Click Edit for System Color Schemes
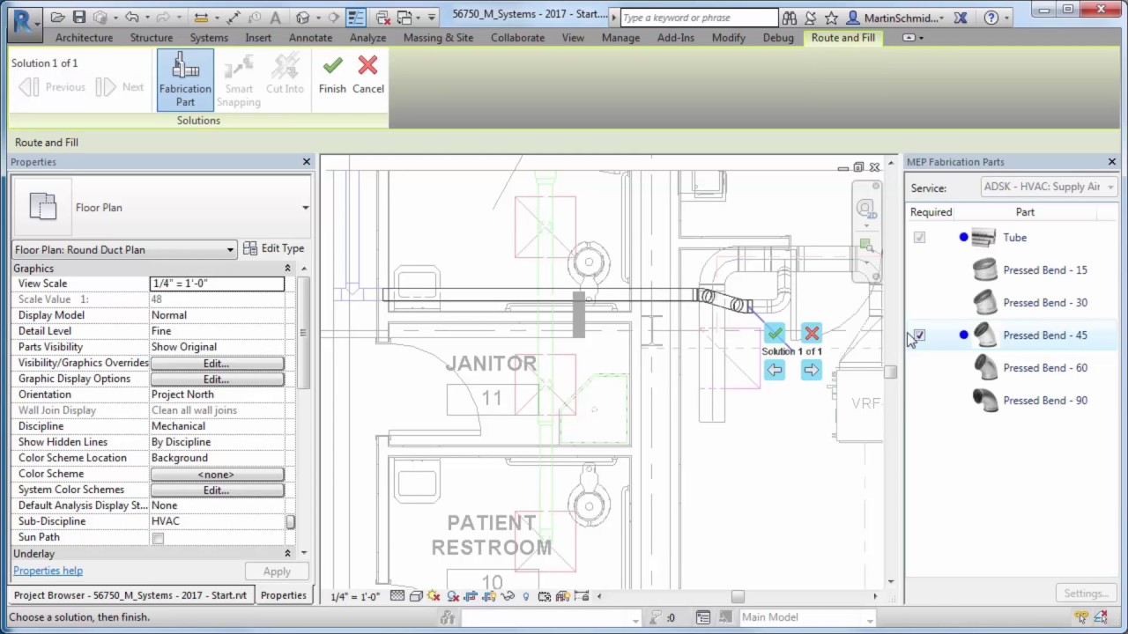The image size is (1128, 634). pyautogui.click(x=217, y=490)
